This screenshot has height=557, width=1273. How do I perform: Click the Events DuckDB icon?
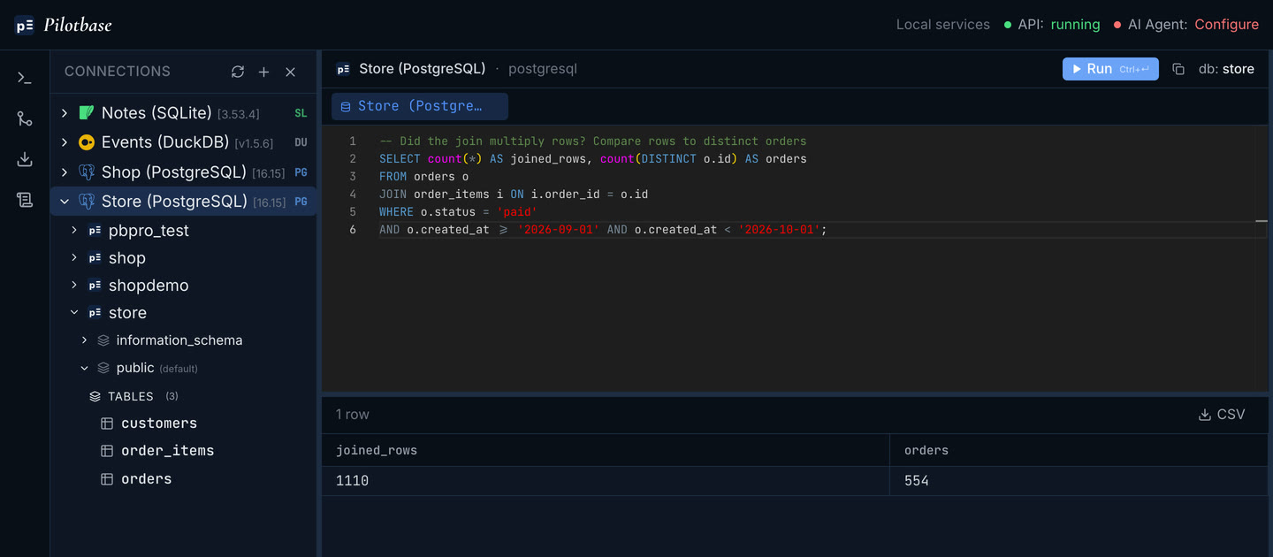(x=87, y=142)
